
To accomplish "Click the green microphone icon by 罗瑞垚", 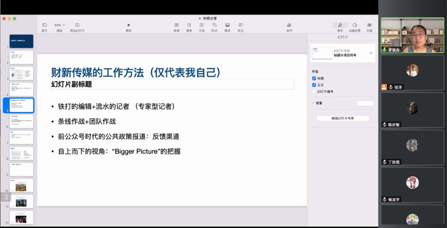I will (384, 50).
